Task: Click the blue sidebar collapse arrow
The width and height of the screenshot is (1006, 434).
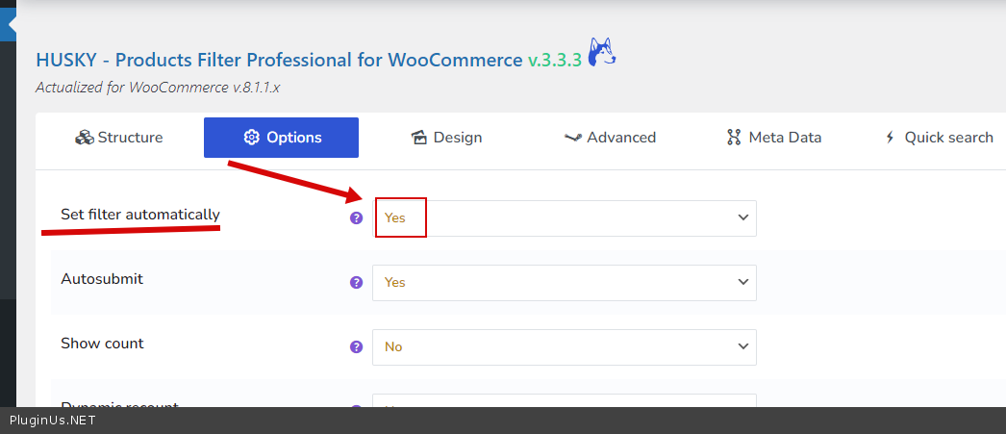Action: (8, 25)
